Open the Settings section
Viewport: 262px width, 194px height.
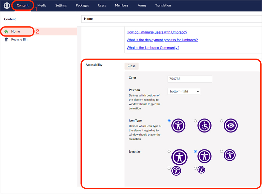click(x=61, y=6)
